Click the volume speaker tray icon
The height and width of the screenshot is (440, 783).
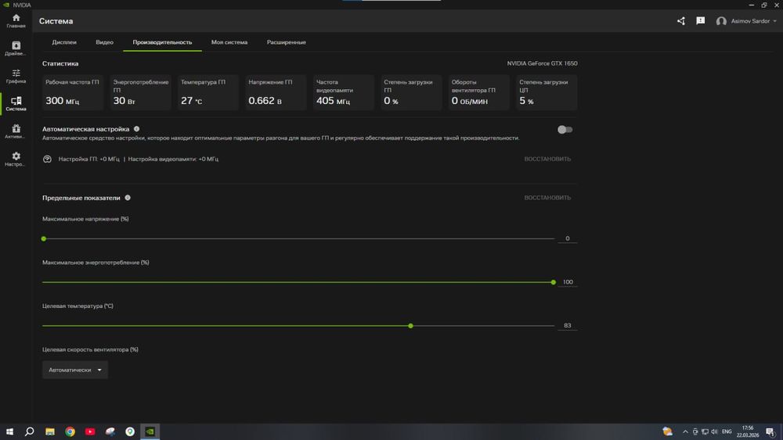tap(714, 431)
